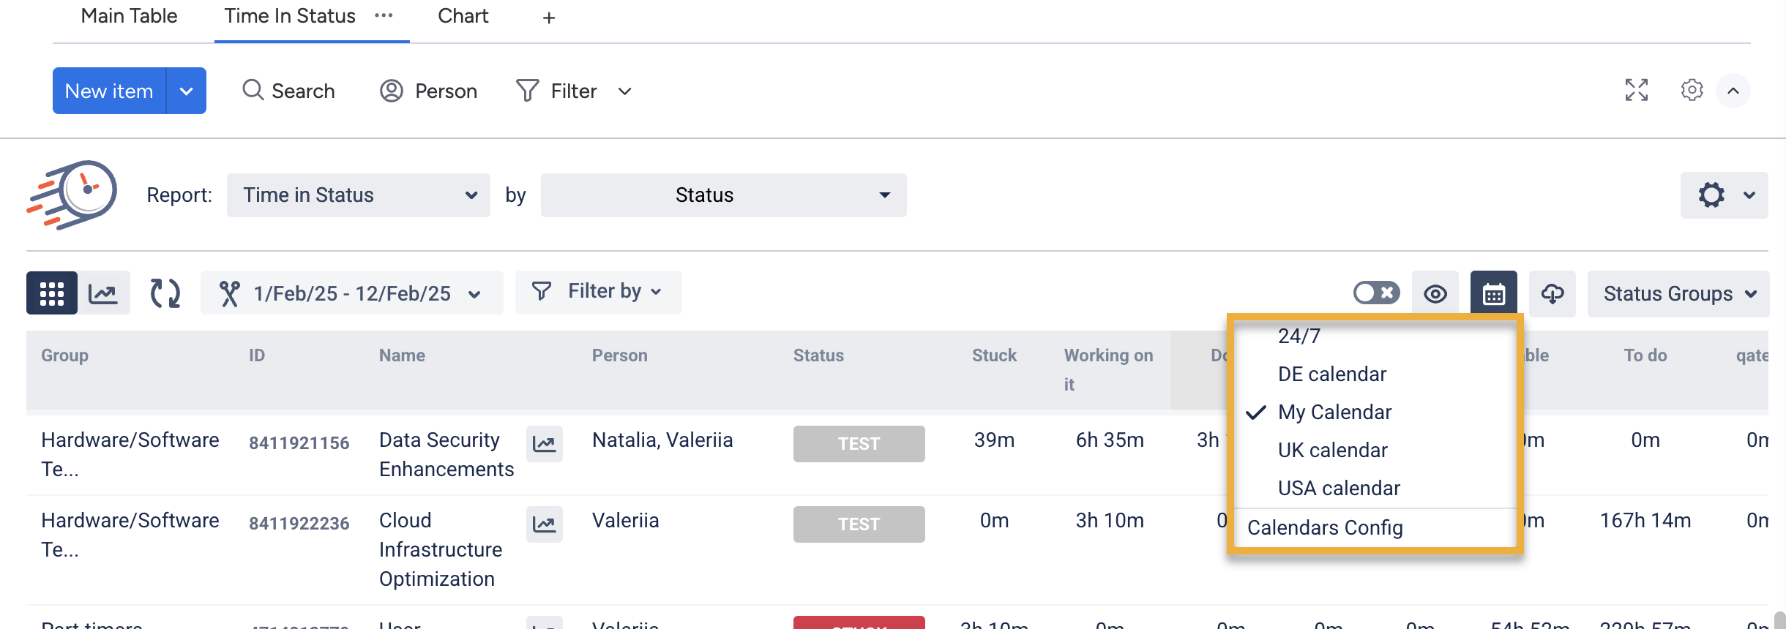Switch to chart view icon

(x=103, y=293)
